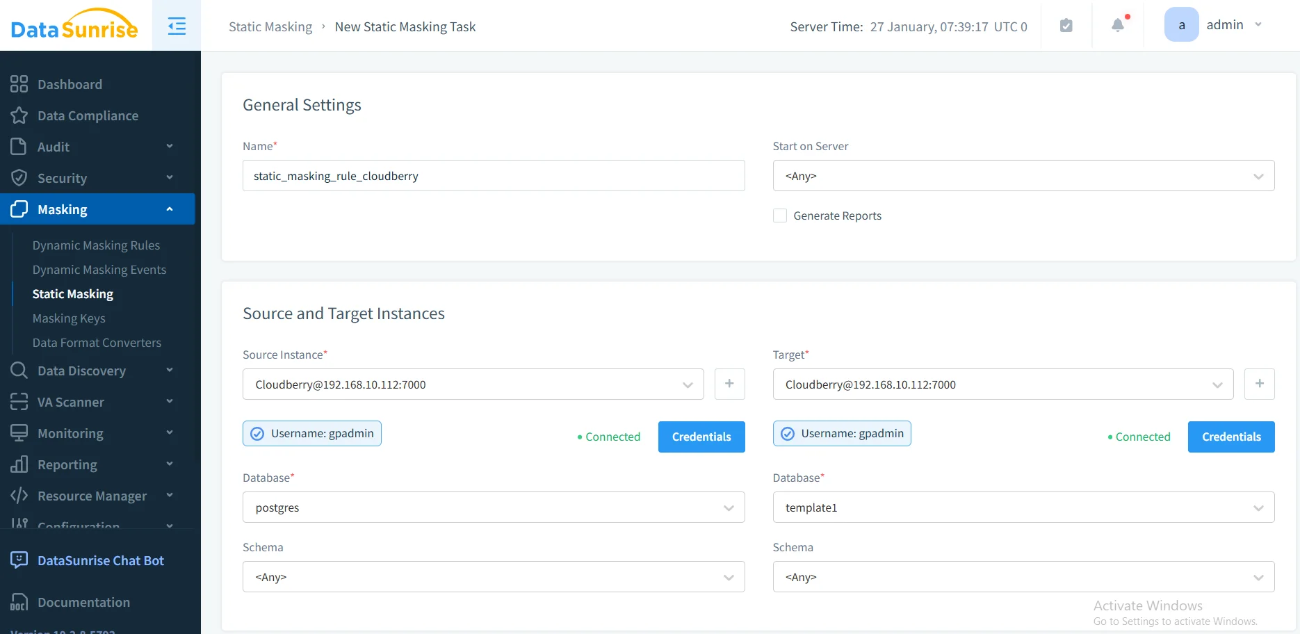Select the Monitoring display icon
Image resolution: width=1300 pixels, height=634 pixels.
(19, 433)
